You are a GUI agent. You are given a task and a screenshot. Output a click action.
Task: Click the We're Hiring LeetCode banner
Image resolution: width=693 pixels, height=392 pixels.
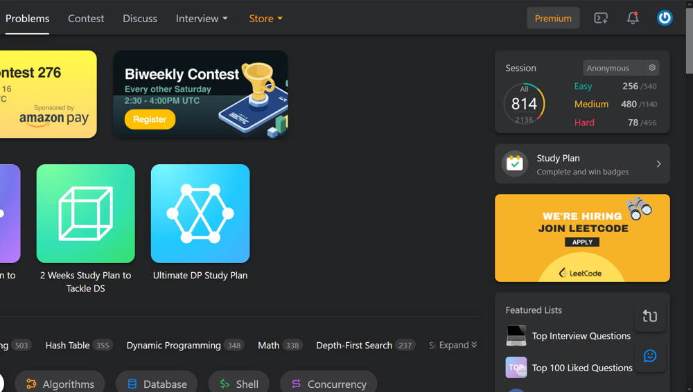(582, 238)
